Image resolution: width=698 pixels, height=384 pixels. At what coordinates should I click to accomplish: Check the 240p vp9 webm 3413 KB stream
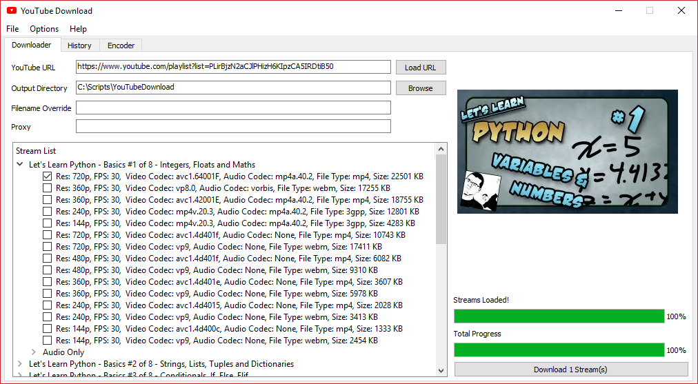coord(47,317)
